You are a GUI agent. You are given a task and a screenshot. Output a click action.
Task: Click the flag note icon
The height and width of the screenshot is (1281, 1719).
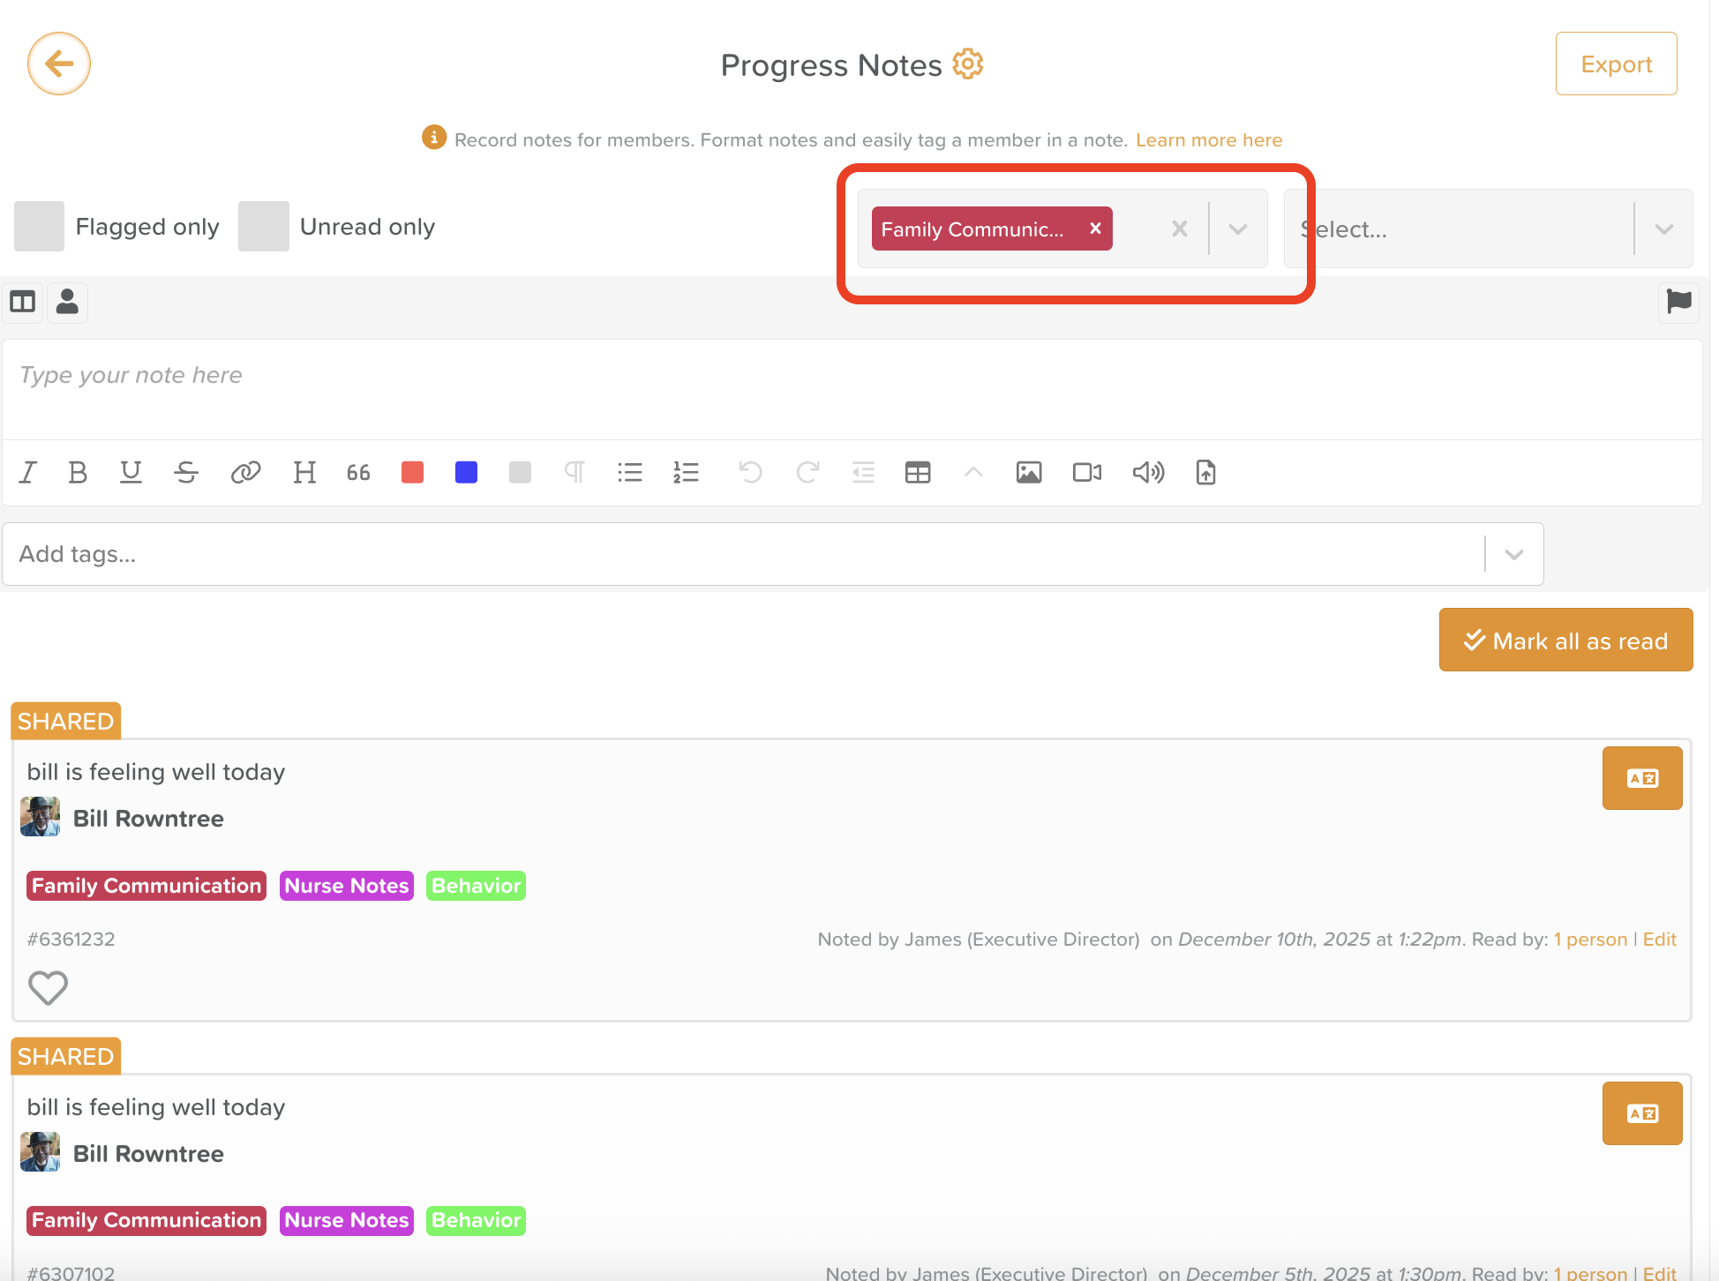click(1678, 302)
